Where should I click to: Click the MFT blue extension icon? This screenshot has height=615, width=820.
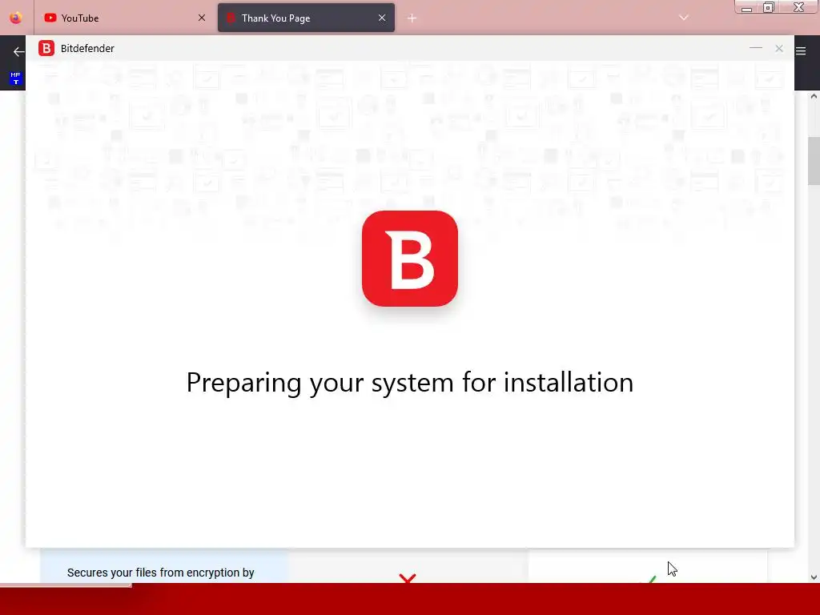(16, 78)
